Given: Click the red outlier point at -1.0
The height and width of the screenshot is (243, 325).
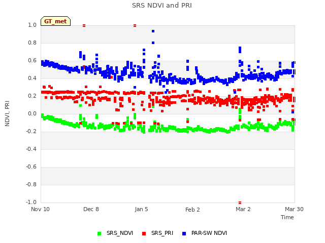Looking at the screenshot, I should 240,202.
